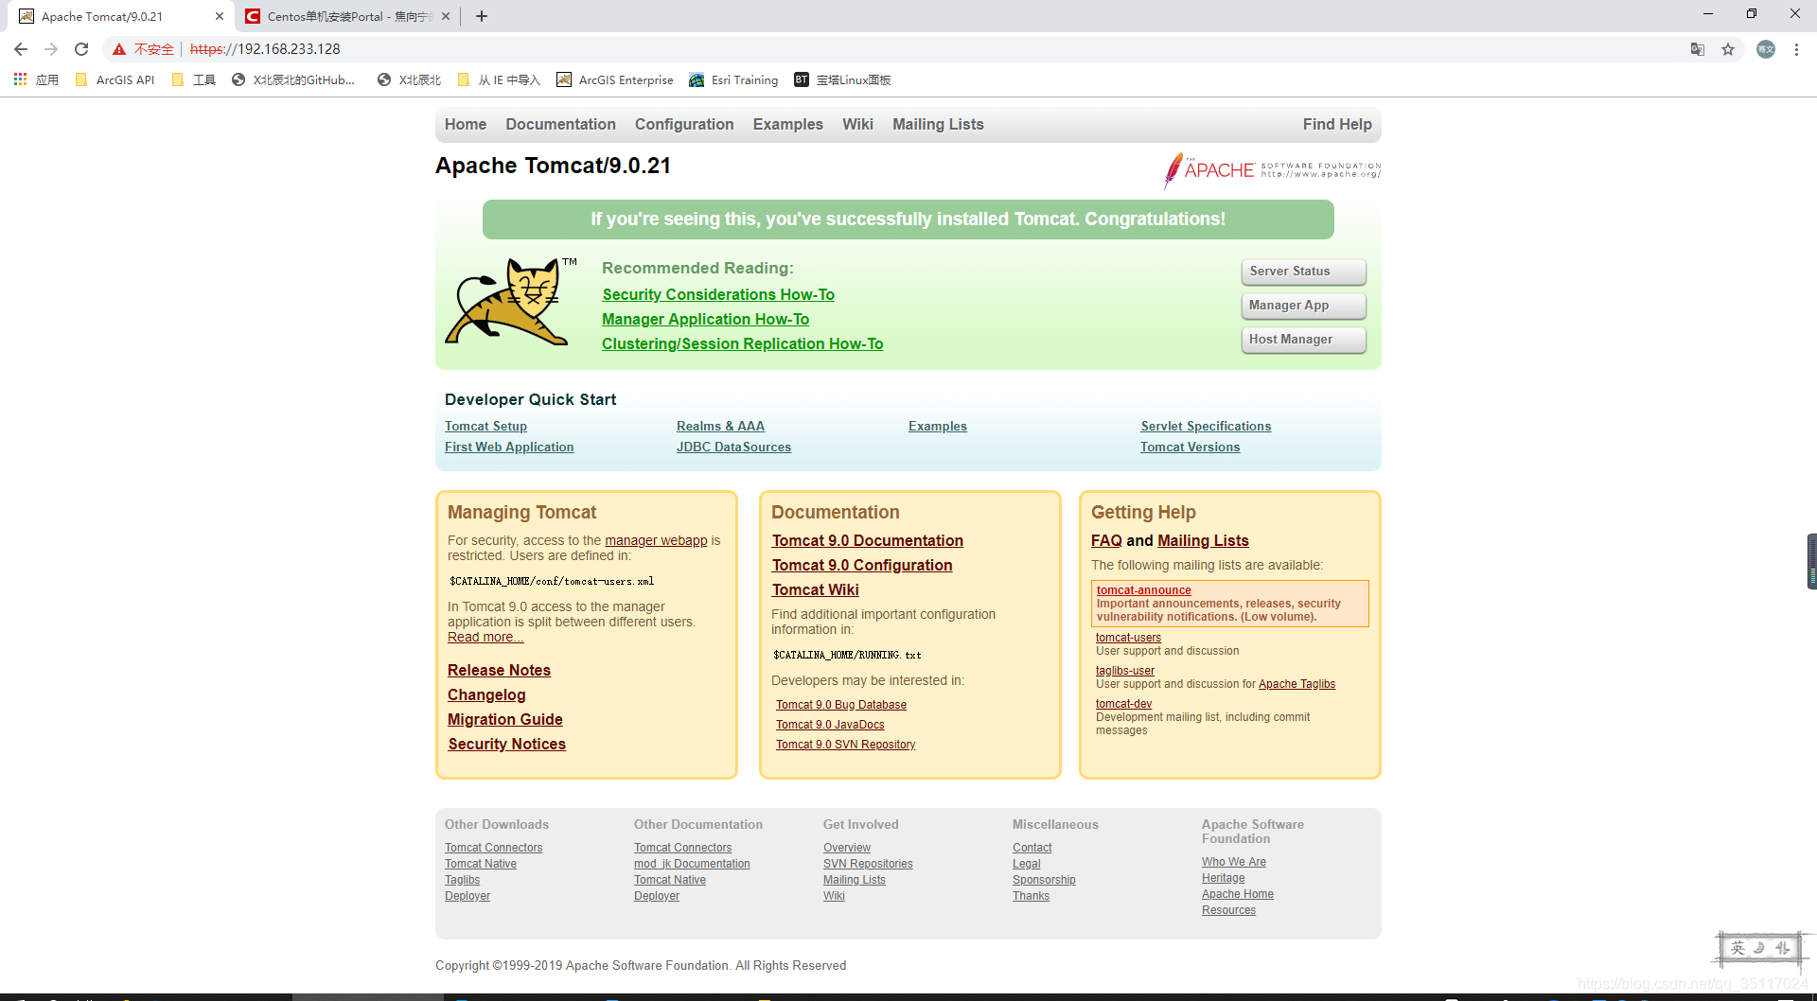This screenshot has height=1001, width=1817.
Task: Open Tomcat 9.0 JavaDocs link
Action: (x=830, y=726)
